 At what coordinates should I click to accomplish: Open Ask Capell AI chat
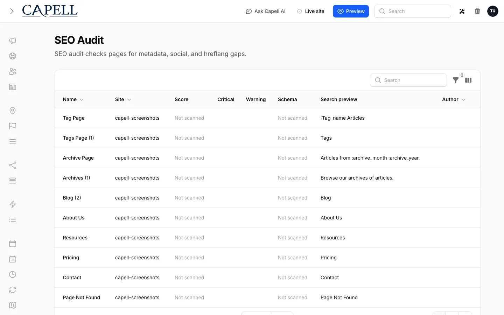[x=266, y=11]
